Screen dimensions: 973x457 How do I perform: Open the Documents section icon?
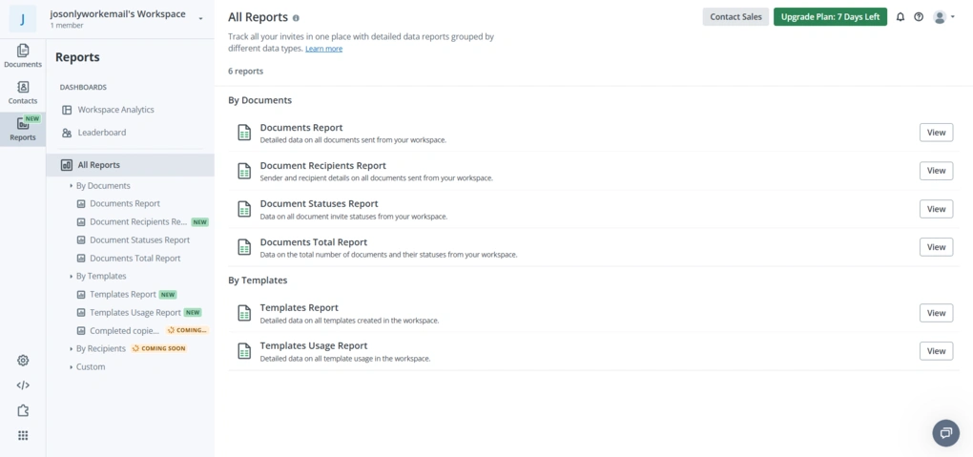pyautogui.click(x=23, y=51)
